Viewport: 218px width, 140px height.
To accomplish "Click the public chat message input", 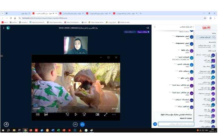I will [176, 124].
